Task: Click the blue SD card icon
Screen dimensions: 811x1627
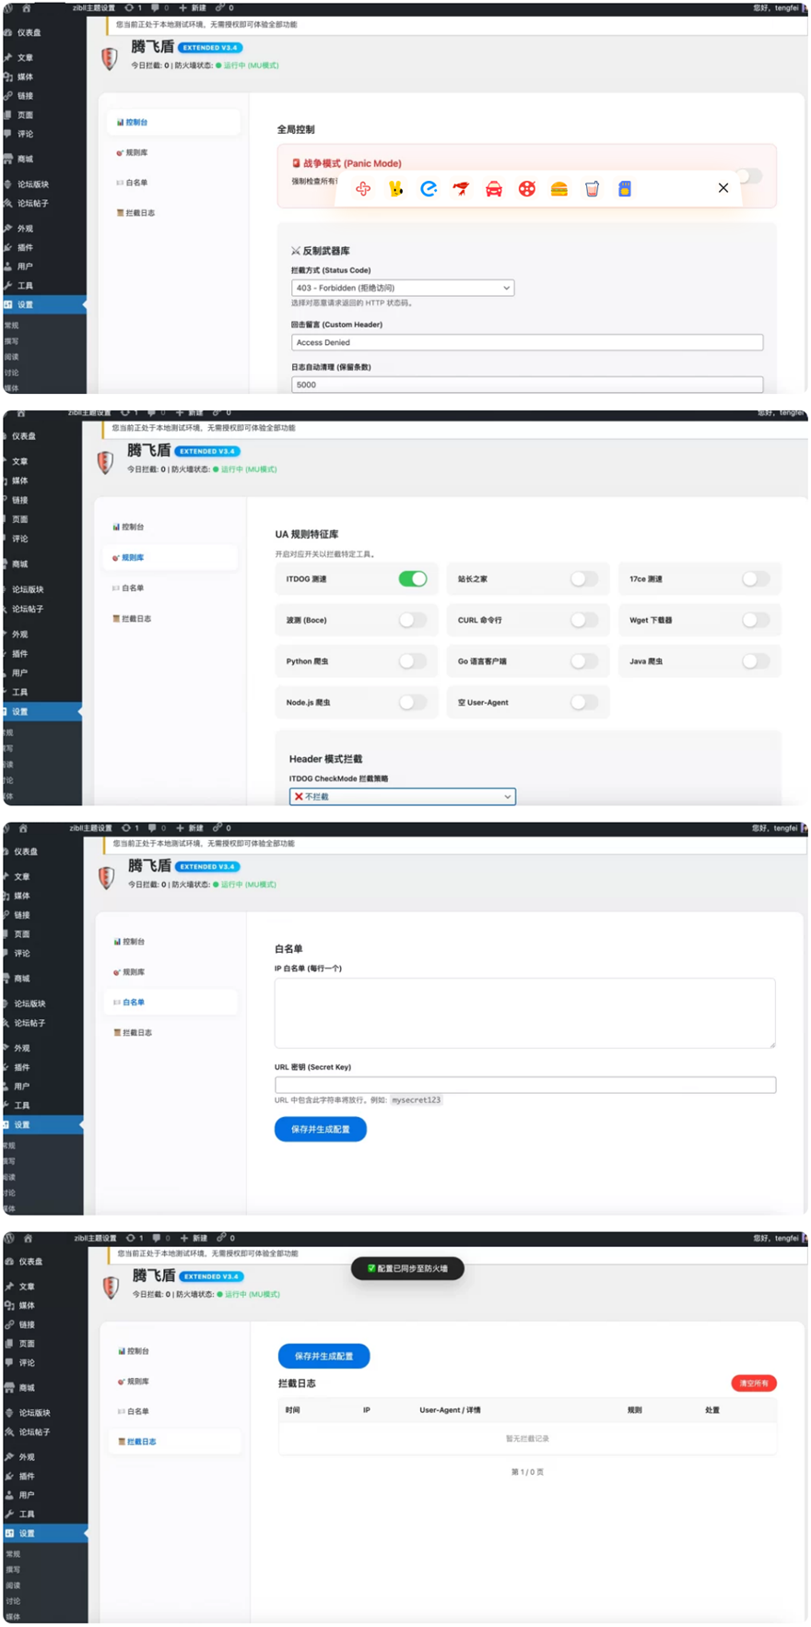Action: coord(624,189)
